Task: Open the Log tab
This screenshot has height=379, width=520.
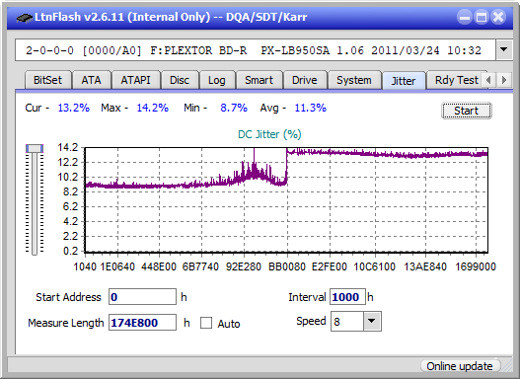Action: pyautogui.click(x=217, y=80)
